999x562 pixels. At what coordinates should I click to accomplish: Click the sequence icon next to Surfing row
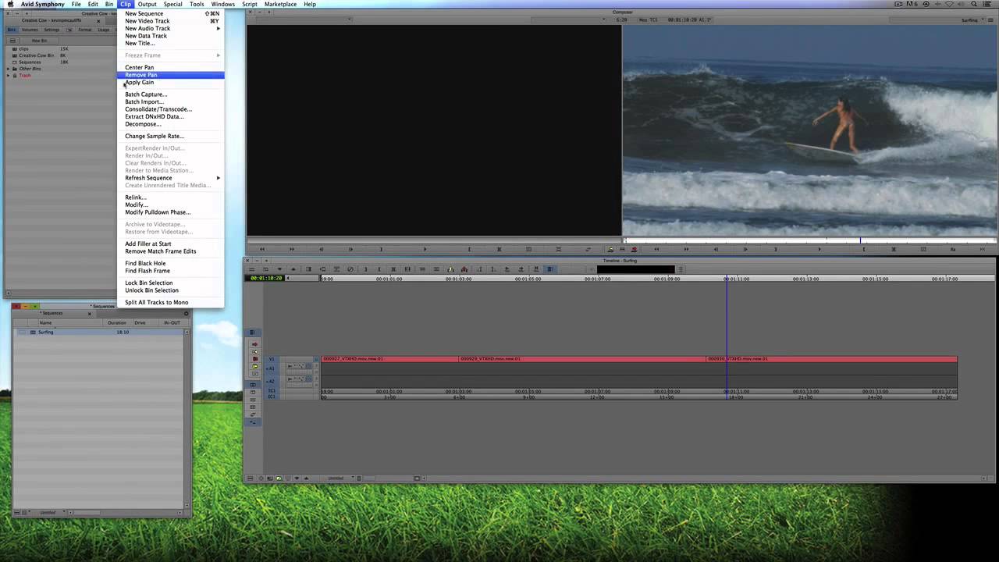(x=33, y=332)
